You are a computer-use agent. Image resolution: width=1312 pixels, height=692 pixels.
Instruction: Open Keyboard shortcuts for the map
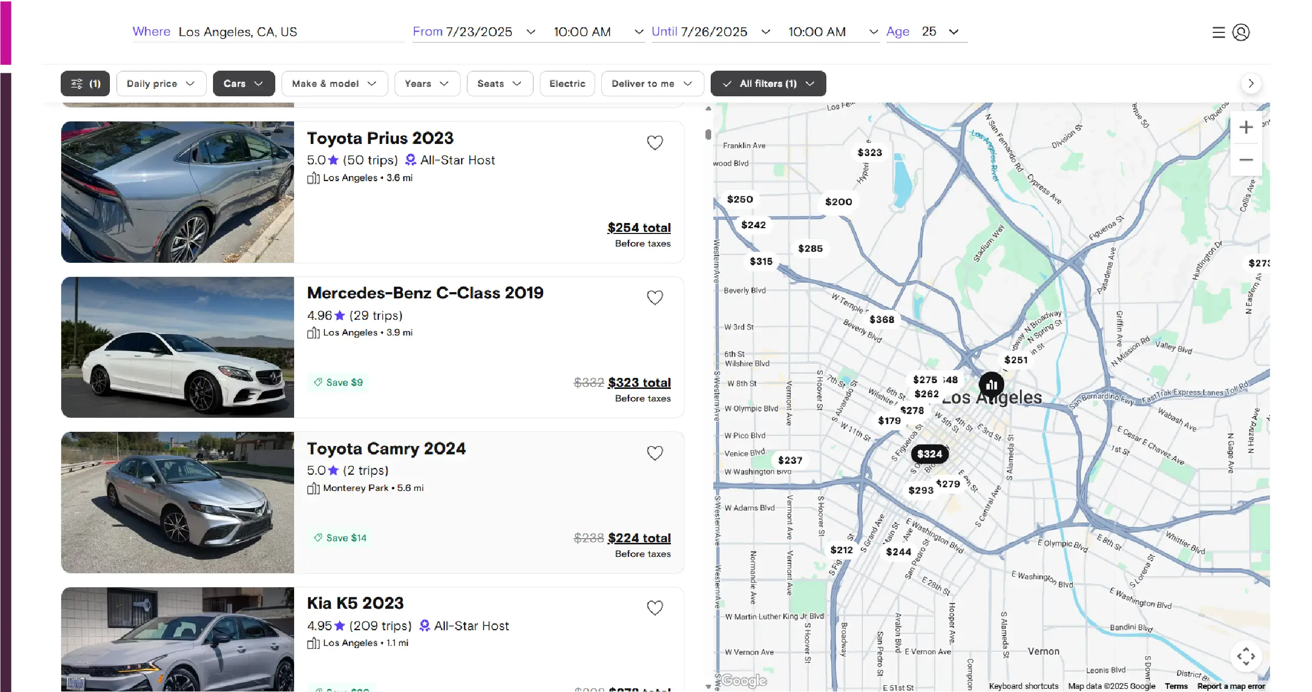[1023, 686]
